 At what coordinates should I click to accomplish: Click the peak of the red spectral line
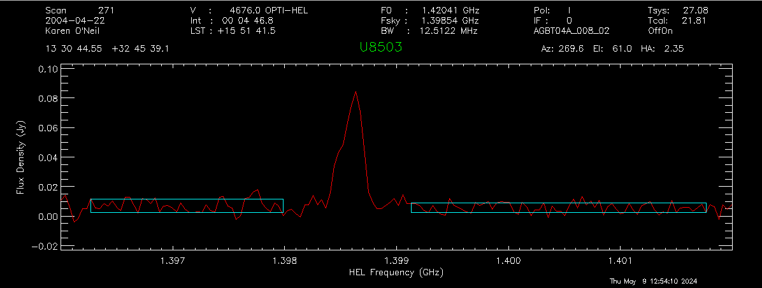click(x=356, y=91)
